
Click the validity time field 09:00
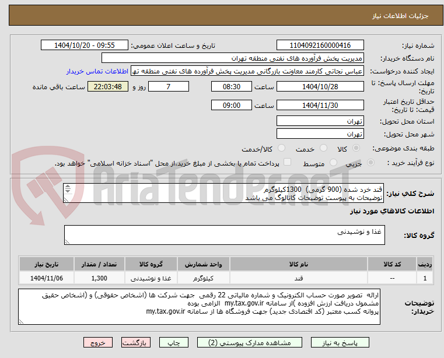pos(232,106)
